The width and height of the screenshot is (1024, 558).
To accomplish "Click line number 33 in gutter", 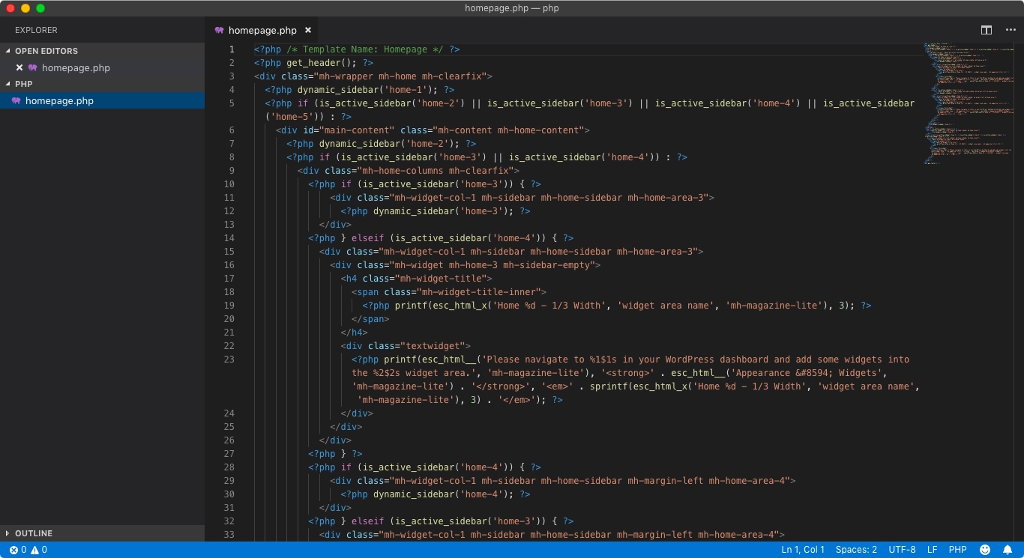I will pos(229,535).
